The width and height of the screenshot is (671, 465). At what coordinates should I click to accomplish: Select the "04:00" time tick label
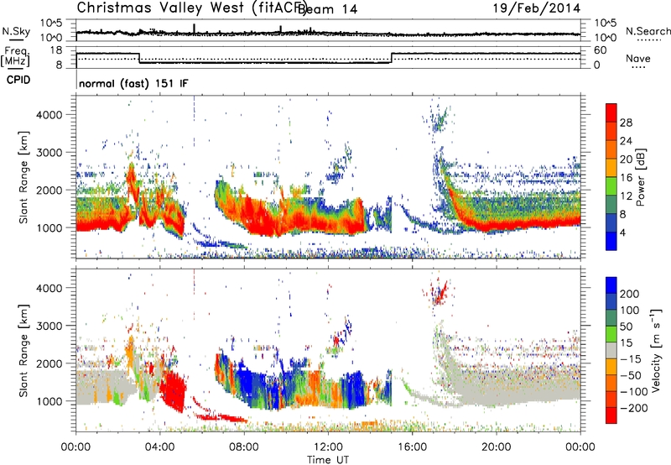160,447
